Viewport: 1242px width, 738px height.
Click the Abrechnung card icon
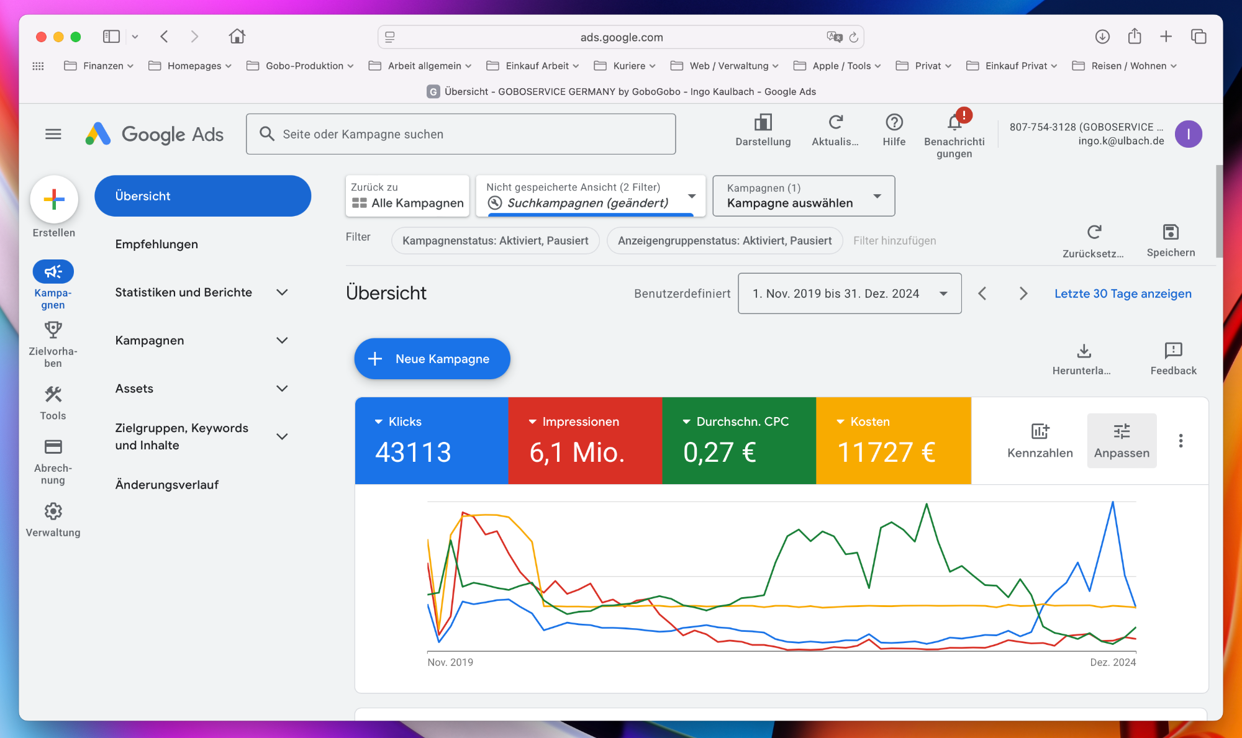pyautogui.click(x=53, y=447)
